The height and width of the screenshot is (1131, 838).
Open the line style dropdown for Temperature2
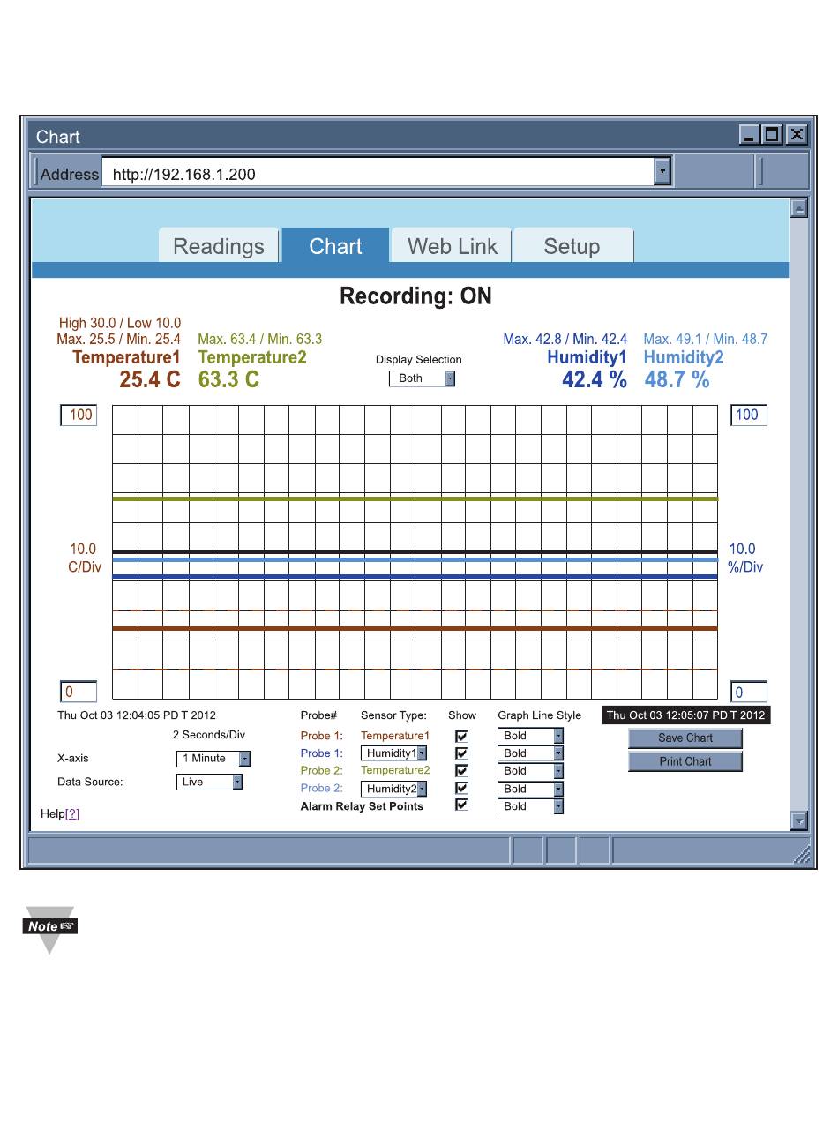[x=530, y=771]
